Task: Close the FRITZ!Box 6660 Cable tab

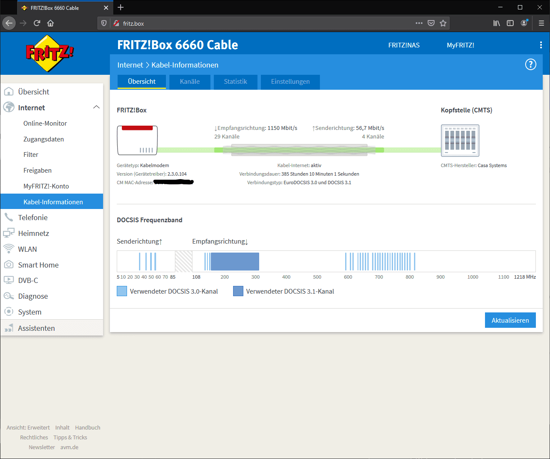Action: coord(106,8)
